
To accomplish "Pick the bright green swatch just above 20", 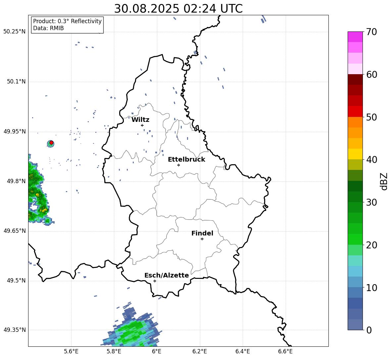I will tap(355, 239).
